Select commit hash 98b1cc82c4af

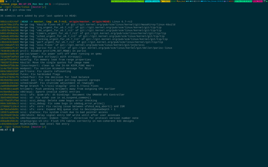(x=9, y=22)
